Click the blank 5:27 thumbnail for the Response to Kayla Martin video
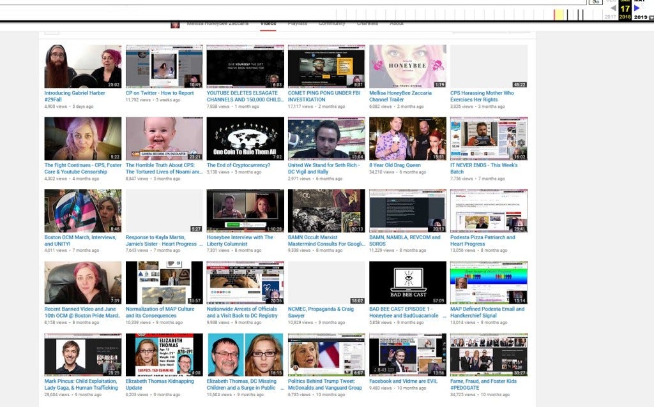Image resolution: width=654 pixels, height=407 pixels. tap(164, 211)
